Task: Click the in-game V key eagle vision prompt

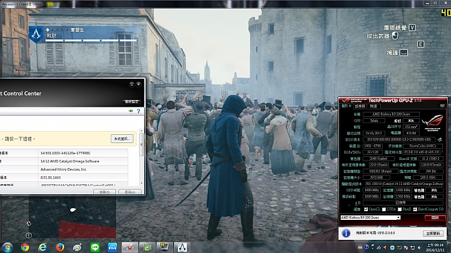Action: click(x=412, y=27)
